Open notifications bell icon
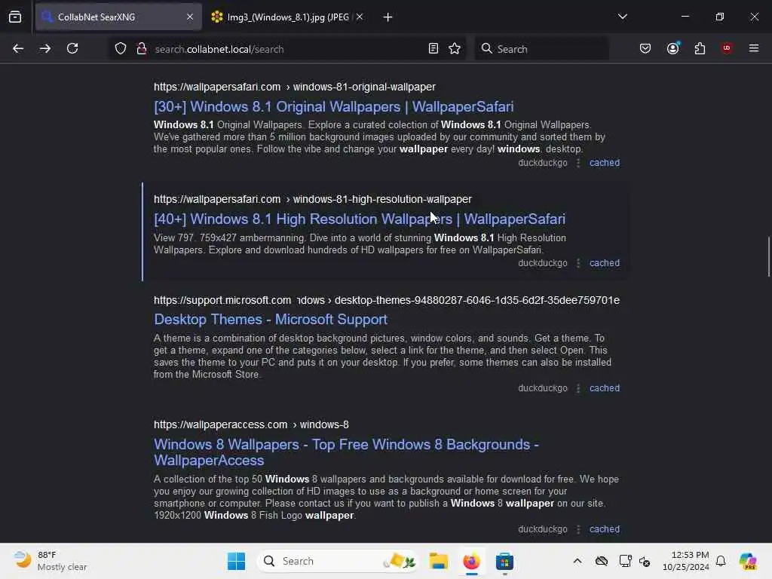The height and width of the screenshot is (579, 772). (721, 561)
